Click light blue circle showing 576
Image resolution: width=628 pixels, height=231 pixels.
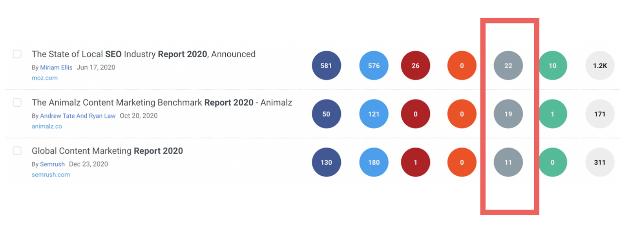click(374, 65)
